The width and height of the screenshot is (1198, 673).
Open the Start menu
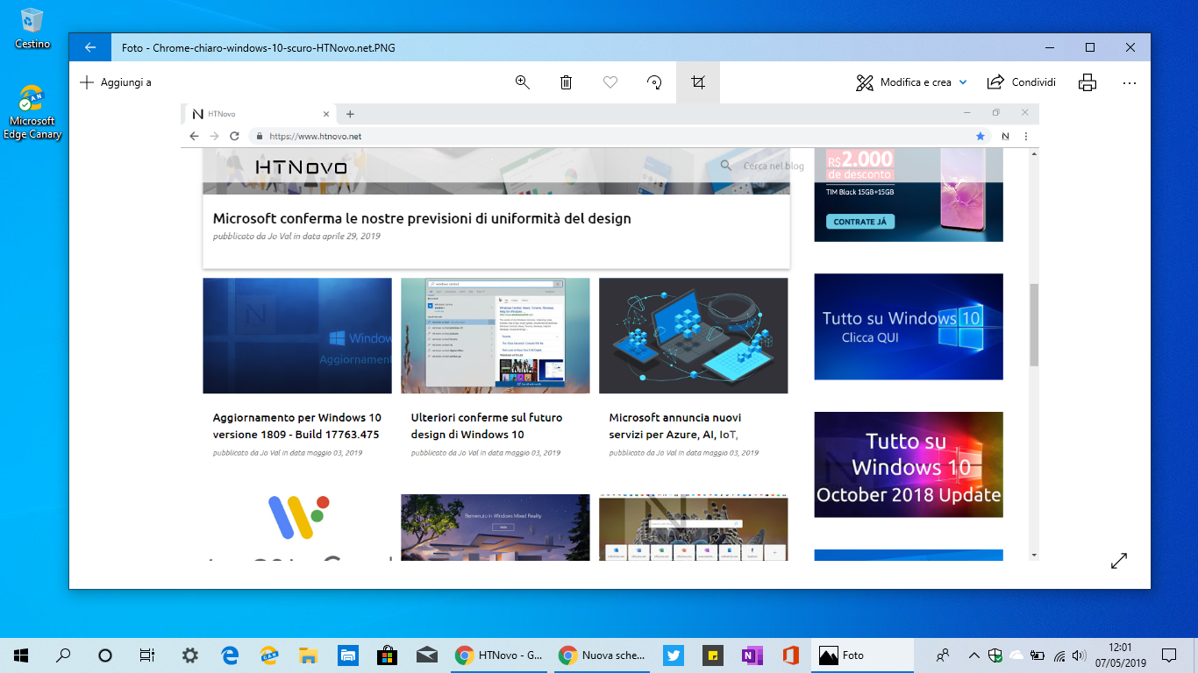pyautogui.click(x=18, y=655)
